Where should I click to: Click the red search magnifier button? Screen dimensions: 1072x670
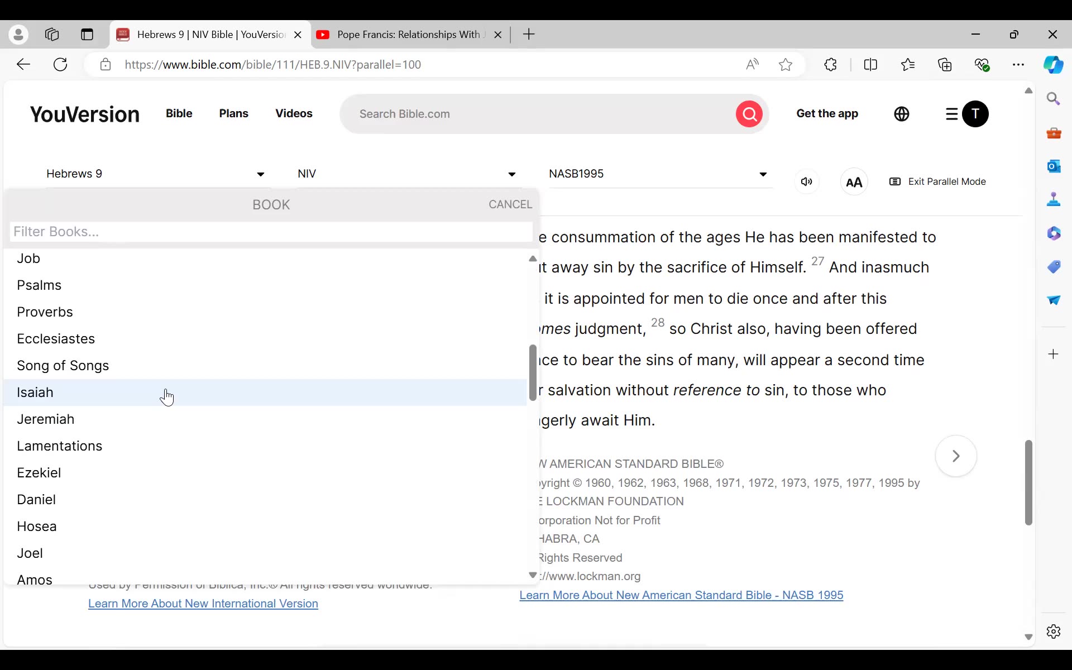point(749,114)
